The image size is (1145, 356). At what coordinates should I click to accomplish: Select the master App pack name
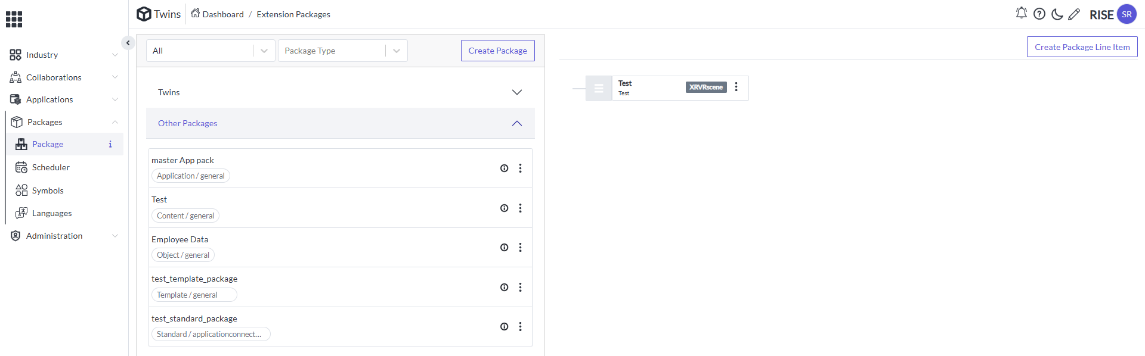coord(182,160)
